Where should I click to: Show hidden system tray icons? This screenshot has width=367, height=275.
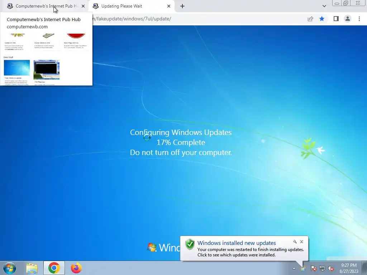point(294,268)
